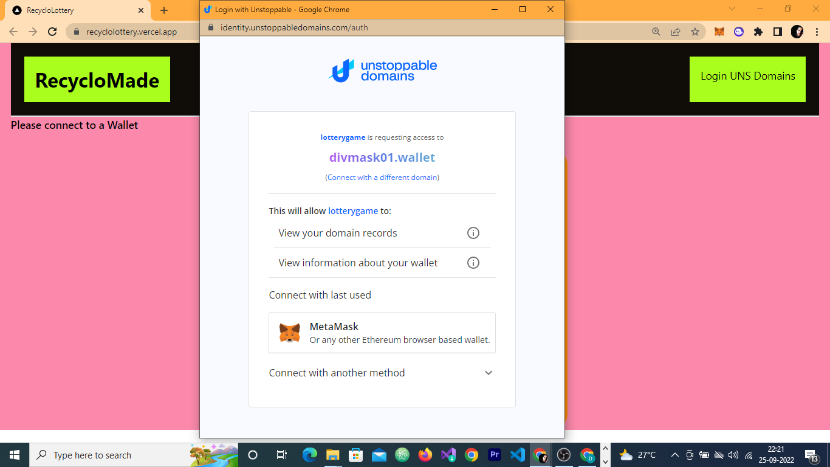The height and width of the screenshot is (467, 830).
Task: Open Chrome profile avatar
Action: pyautogui.click(x=797, y=32)
